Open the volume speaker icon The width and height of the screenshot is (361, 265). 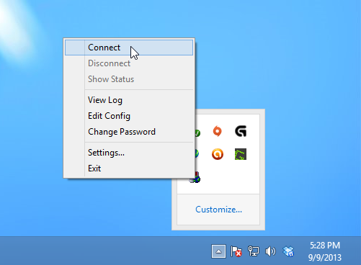(270, 251)
